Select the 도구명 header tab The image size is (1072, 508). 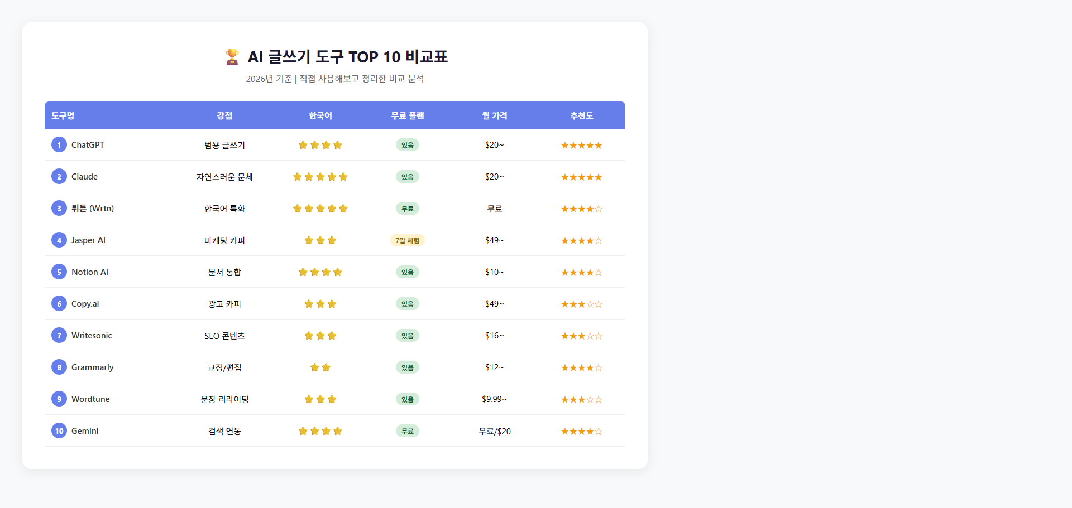(63, 115)
